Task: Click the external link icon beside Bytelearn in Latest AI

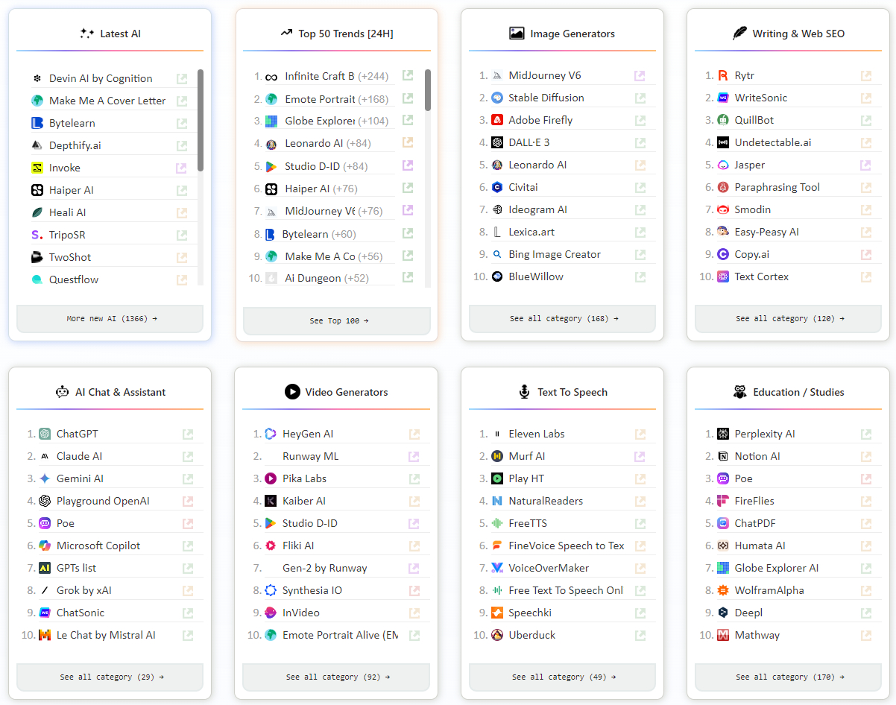Action: point(182,124)
